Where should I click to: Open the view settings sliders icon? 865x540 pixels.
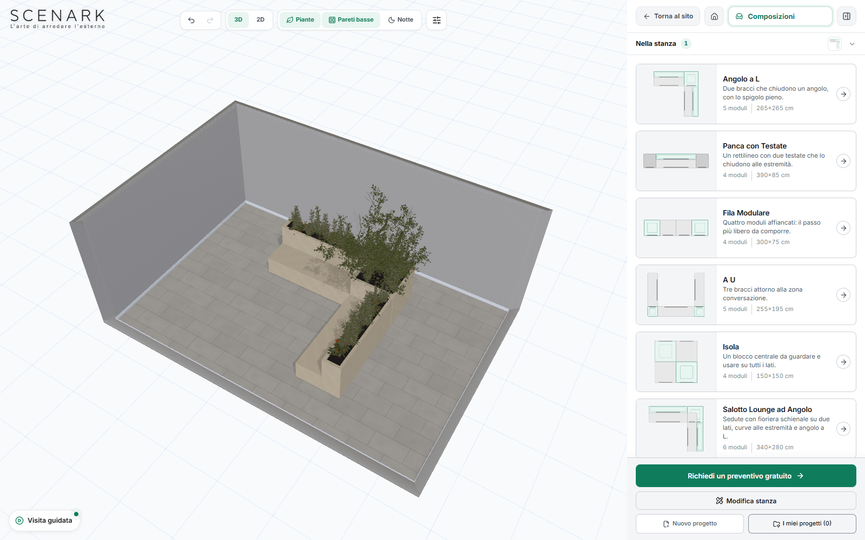coord(436,20)
